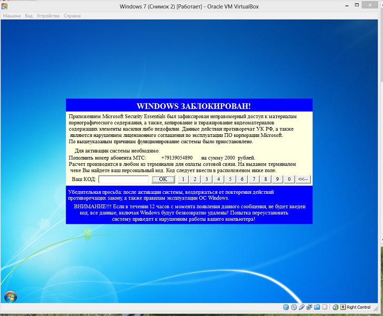
Task: Minimize the VirtualBox window
Action: [347, 6]
